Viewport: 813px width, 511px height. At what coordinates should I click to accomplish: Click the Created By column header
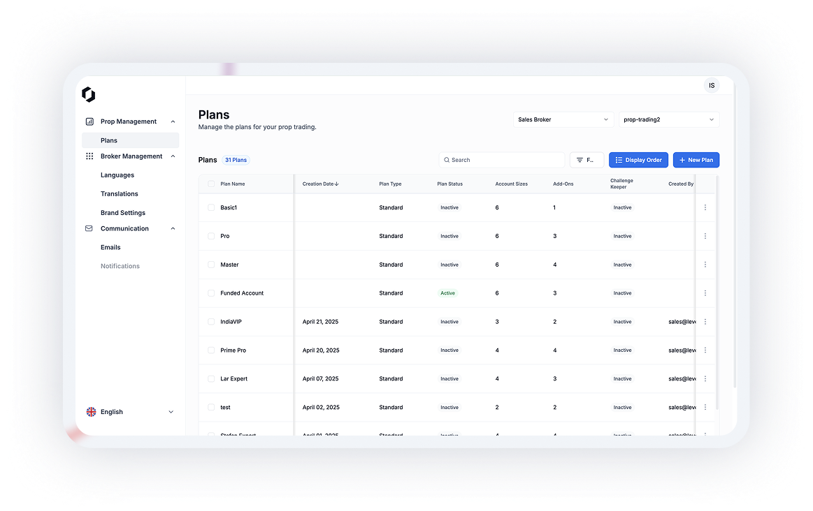[x=681, y=184]
